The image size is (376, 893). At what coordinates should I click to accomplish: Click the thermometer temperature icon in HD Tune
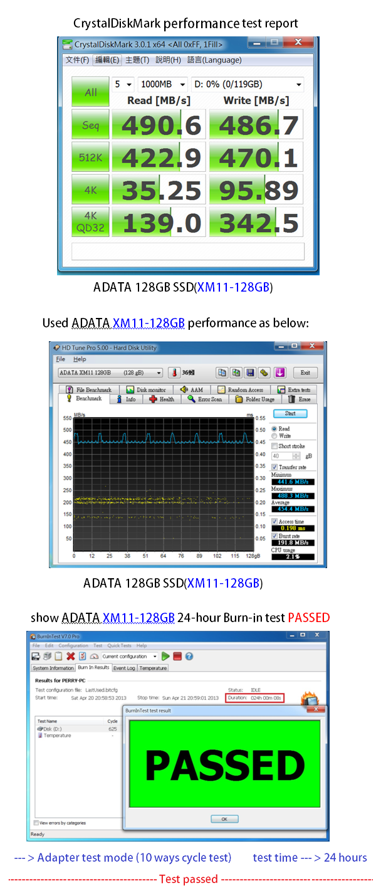(x=174, y=373)
